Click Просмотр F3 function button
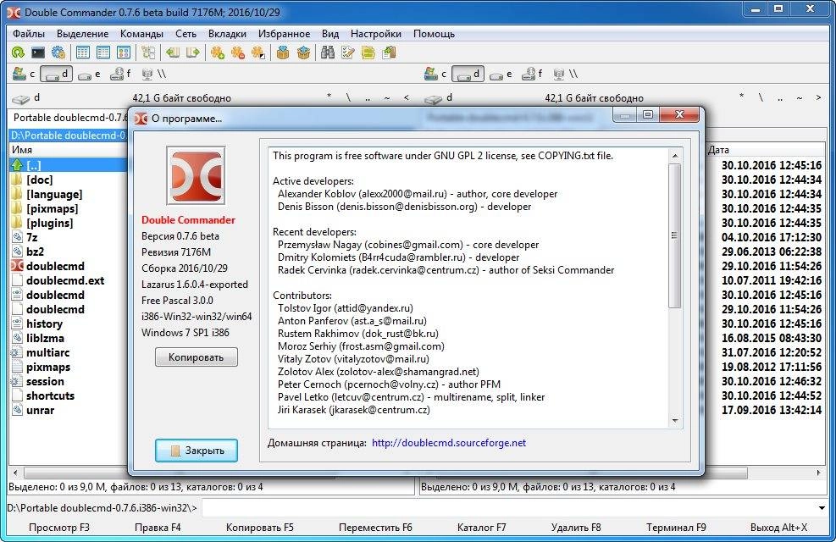 [59, 528]
